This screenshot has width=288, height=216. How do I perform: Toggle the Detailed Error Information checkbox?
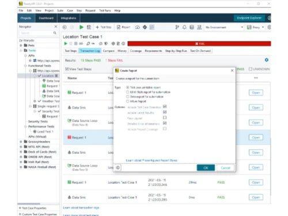(x=165, y=123)
